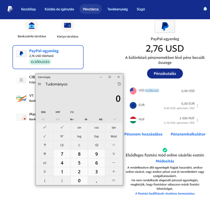The image size is (210, 198).
Task: Toggle HYP hyperbolic functions mode
Action: pos(58,112)
